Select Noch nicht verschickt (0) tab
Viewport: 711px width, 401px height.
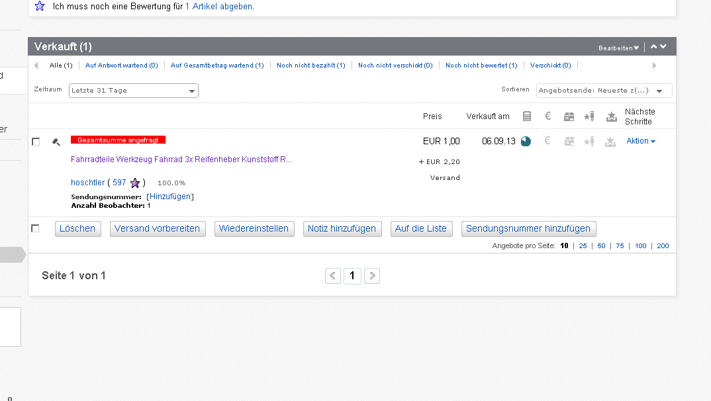[395, 66]
